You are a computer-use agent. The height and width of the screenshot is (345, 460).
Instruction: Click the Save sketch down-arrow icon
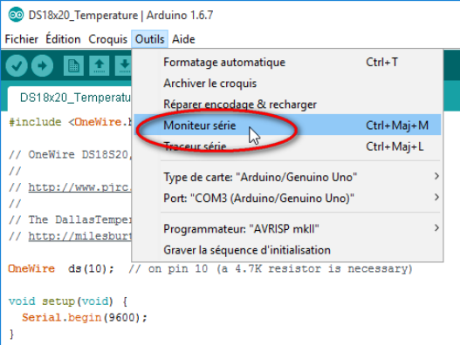[123, 65]
